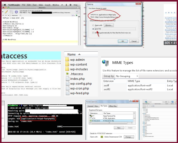Click the OK button in Opening dialog

123,41
